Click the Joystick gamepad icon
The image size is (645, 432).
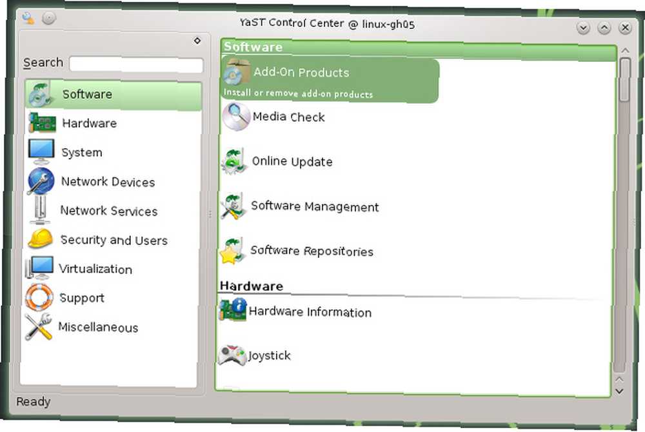coord(232,355)
